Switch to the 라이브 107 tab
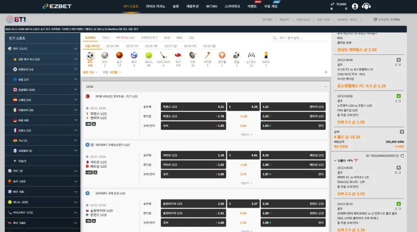This screenshot has height=232, width=417. click(125, 38)
